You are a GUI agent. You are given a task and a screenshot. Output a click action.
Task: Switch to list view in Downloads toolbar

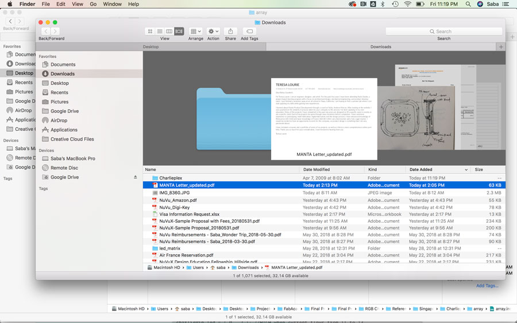coord(160,32)
